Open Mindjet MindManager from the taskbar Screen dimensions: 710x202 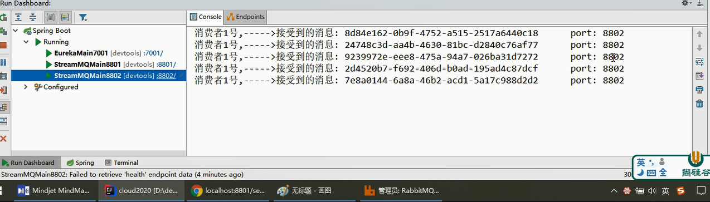pyautogui.click(x=54, y=190)
